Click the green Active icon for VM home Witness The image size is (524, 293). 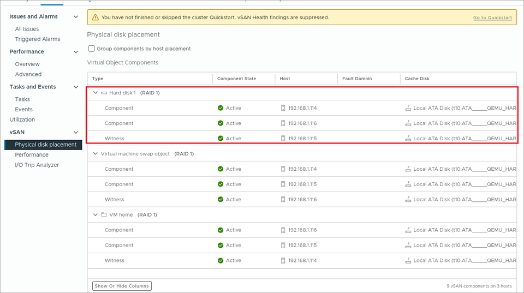tap(221, 261)
